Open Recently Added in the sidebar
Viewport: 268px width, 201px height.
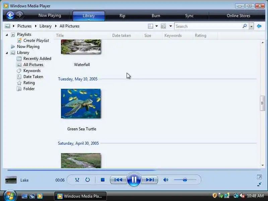pyautogui.click(x=37, y=59)
